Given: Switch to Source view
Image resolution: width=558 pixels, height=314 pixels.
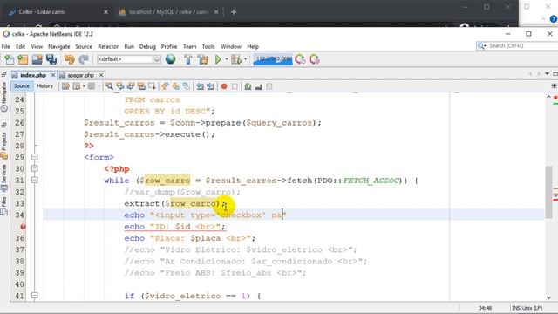Looking at the screenshot, I should point(22,86).
